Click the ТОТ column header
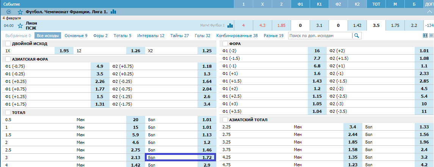The image size is (434, 167). 376,4
